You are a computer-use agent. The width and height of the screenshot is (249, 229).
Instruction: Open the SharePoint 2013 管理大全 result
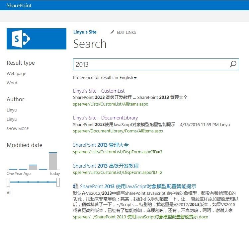click(x=101, y=145)
